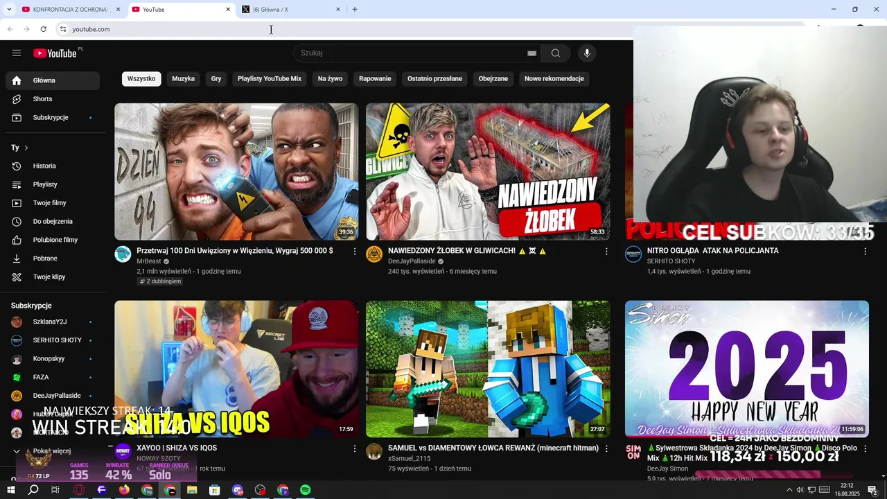Viewport: 887px width, 499px height.
Task: Go to Główna in the sidebar
Action: click(53, 80)
